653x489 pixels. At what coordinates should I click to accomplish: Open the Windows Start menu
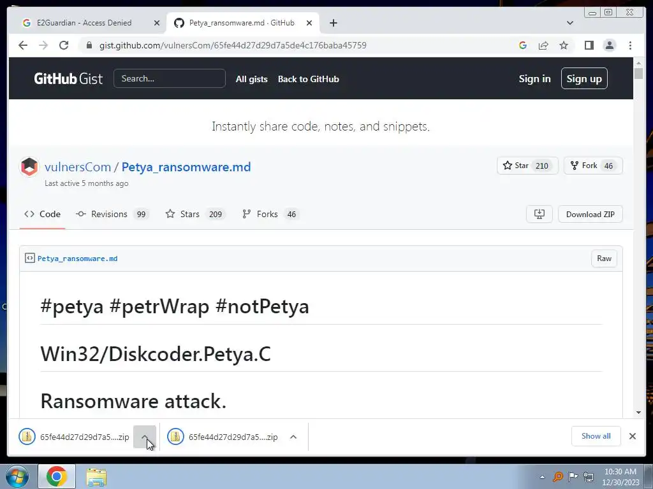pos(17,476)
